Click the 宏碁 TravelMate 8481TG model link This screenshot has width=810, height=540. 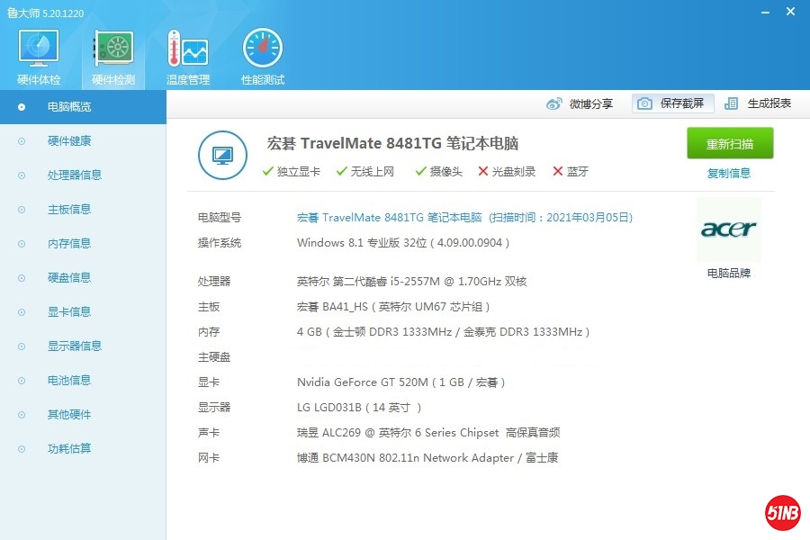pyautogui.click(x=389, y=218)
